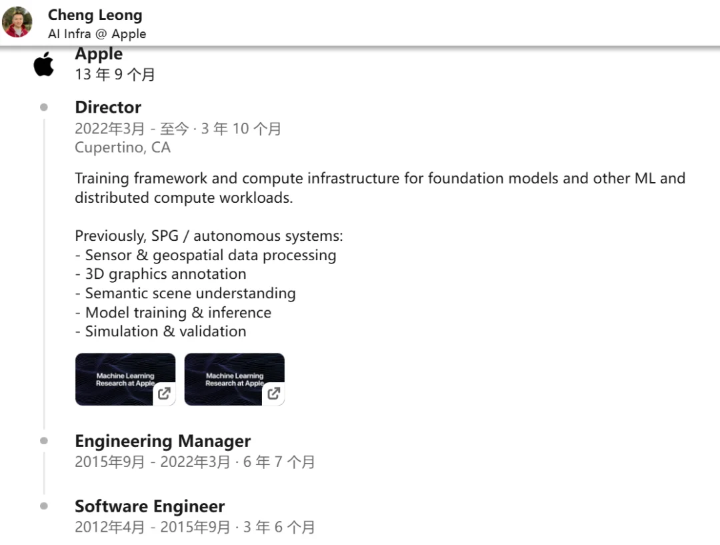Image resolution: width=720 pixels, height=545 pixels.
Task: Click the timeline bullet beside Software Engineer
Action: click(x=44, y=506)
